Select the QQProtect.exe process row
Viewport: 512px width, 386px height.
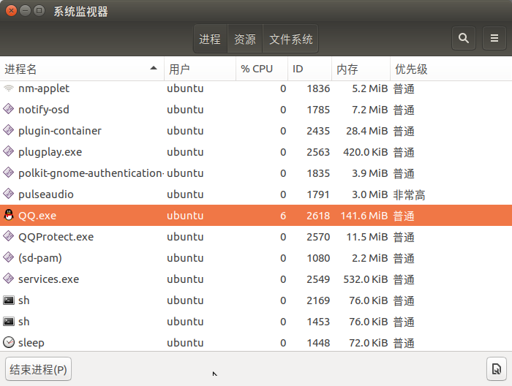(x=256, y=237)
